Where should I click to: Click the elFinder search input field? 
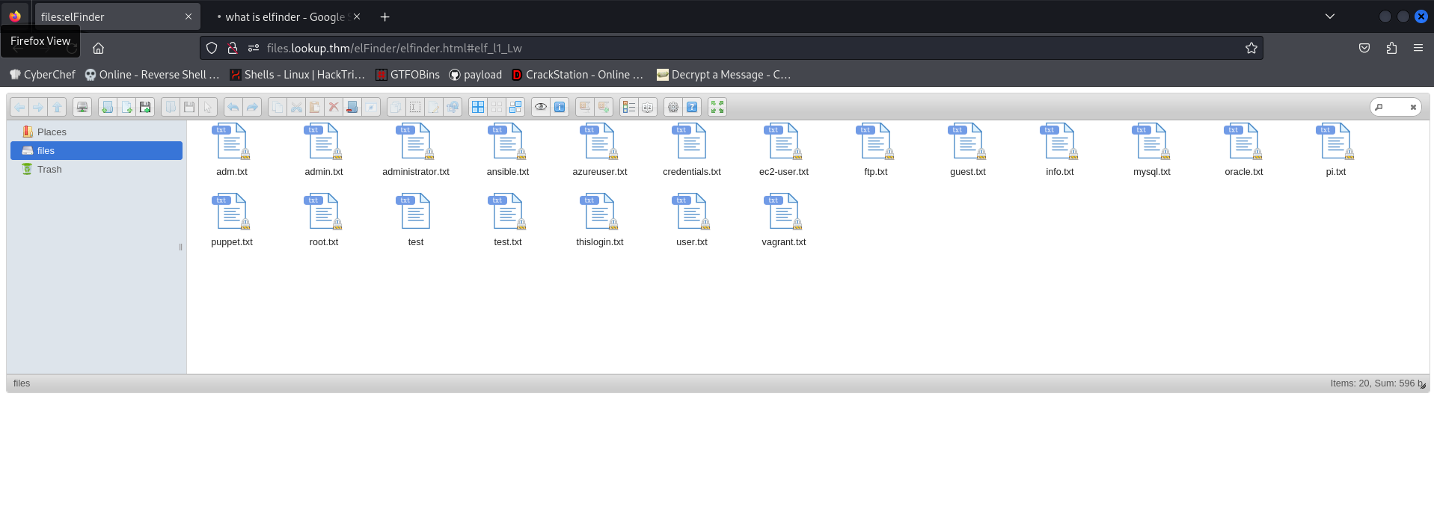[x=1395, y=108]
